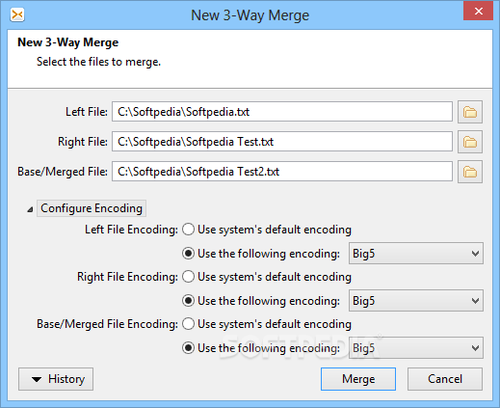Choose 'Use the following encoding' for Base/Merged File

coord(188,348)
